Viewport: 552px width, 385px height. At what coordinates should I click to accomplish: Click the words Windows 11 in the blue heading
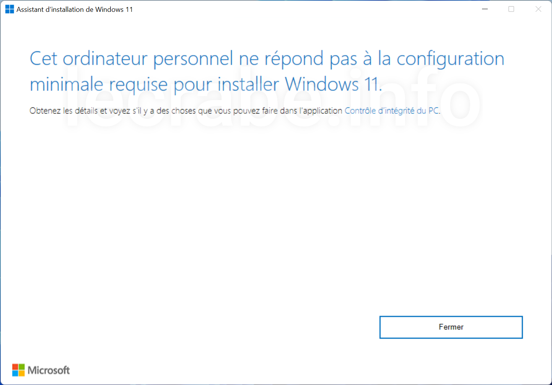coord(333,84)
